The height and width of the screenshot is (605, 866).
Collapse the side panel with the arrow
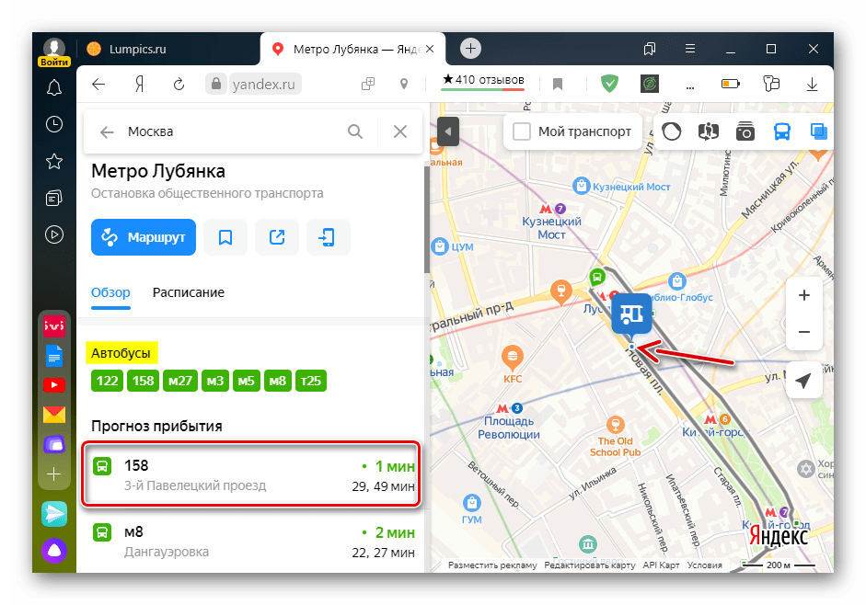pos(447,131)
